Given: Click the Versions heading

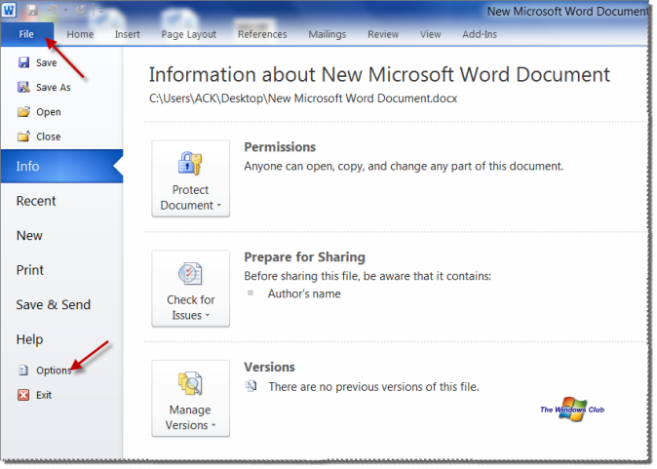Looking at the screenshot, I should point(269,368).
